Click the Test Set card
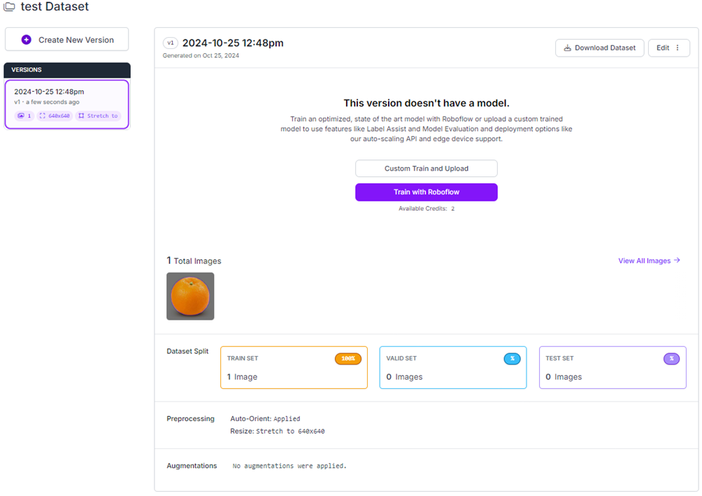The image size is (702, 496). click(613, 367)
